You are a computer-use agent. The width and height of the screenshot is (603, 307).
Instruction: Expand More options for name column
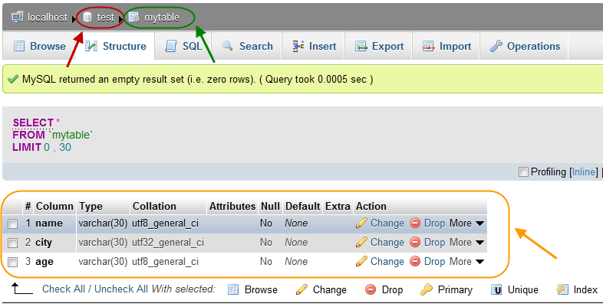pyautogui.click(x=466, y=223)
